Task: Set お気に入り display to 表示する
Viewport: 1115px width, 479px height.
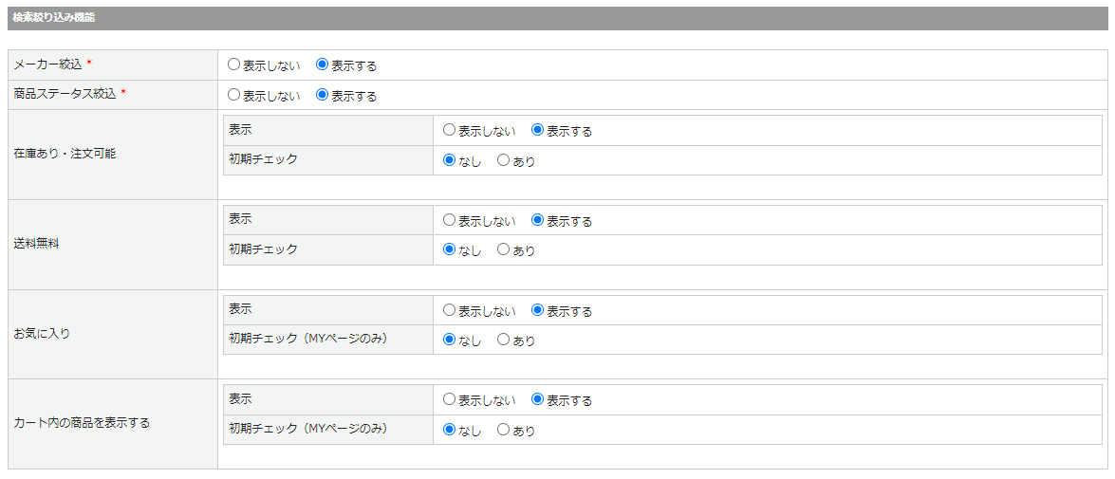Action: (538, 310)
